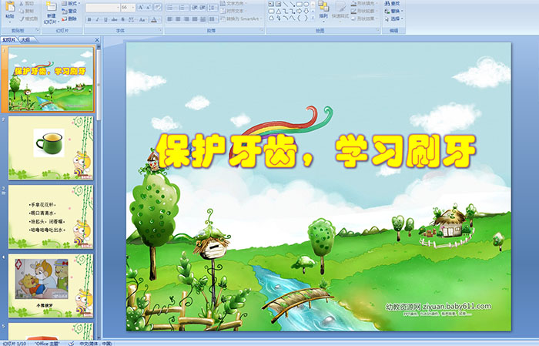The height and width of the screenshot is (346, 539).
Task: Copy selection using 复制 icon
Action: coord(27,11)
